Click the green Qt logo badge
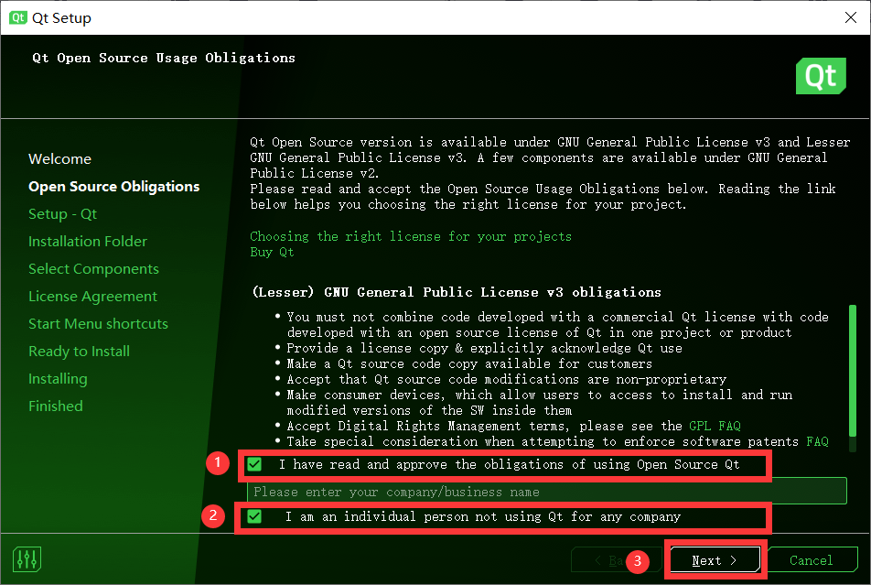 pos(821,76)
